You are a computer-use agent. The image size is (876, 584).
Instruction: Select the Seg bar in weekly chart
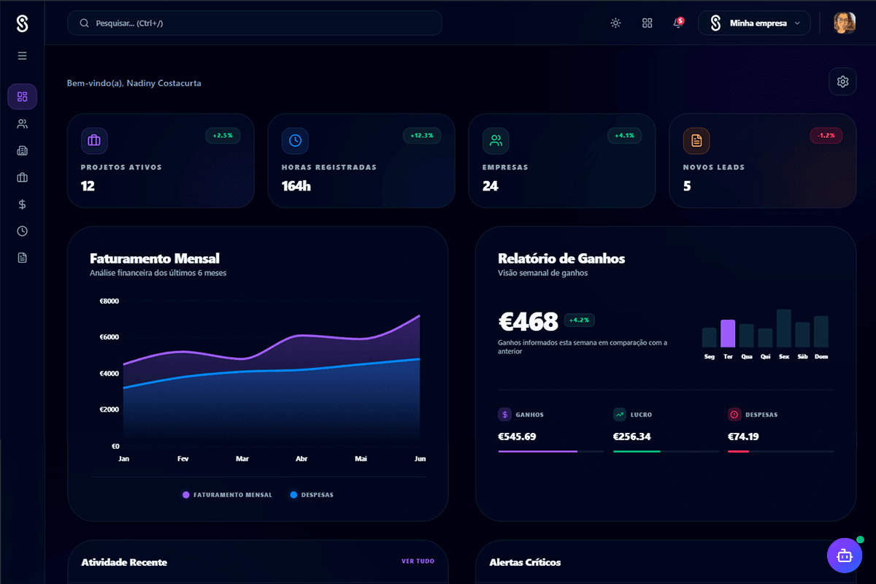709,337
